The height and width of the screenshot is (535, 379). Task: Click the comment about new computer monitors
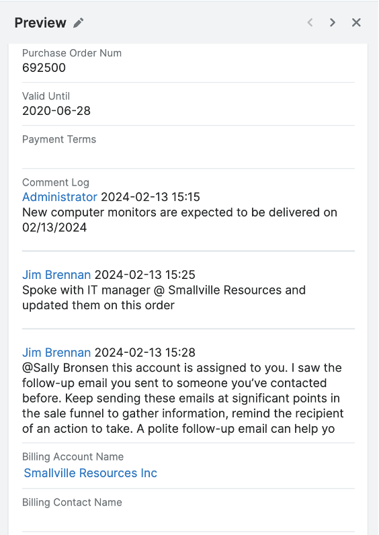pyautogui.click(x=180, y=220)
